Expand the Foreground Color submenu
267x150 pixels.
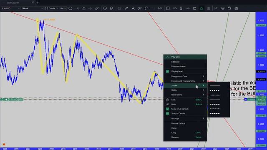pos(185,76)
